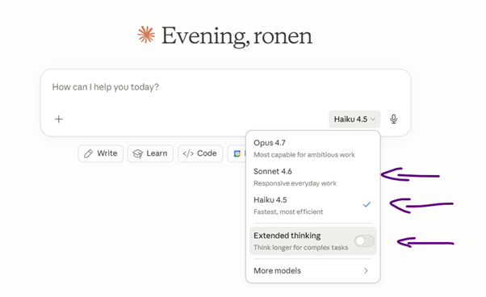Click the orange Claude starburst logo
The image size is (486, 297).
pyautogui.click(x=146, y=35)
